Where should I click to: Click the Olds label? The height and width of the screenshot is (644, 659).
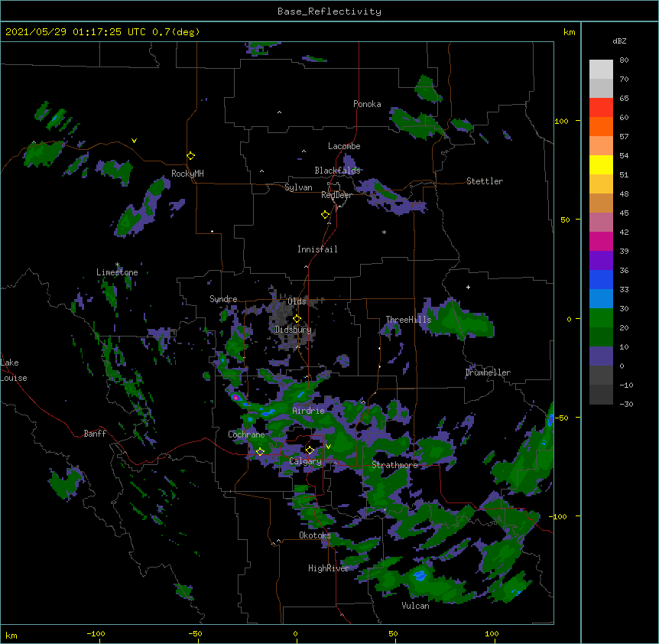point(297,301)
